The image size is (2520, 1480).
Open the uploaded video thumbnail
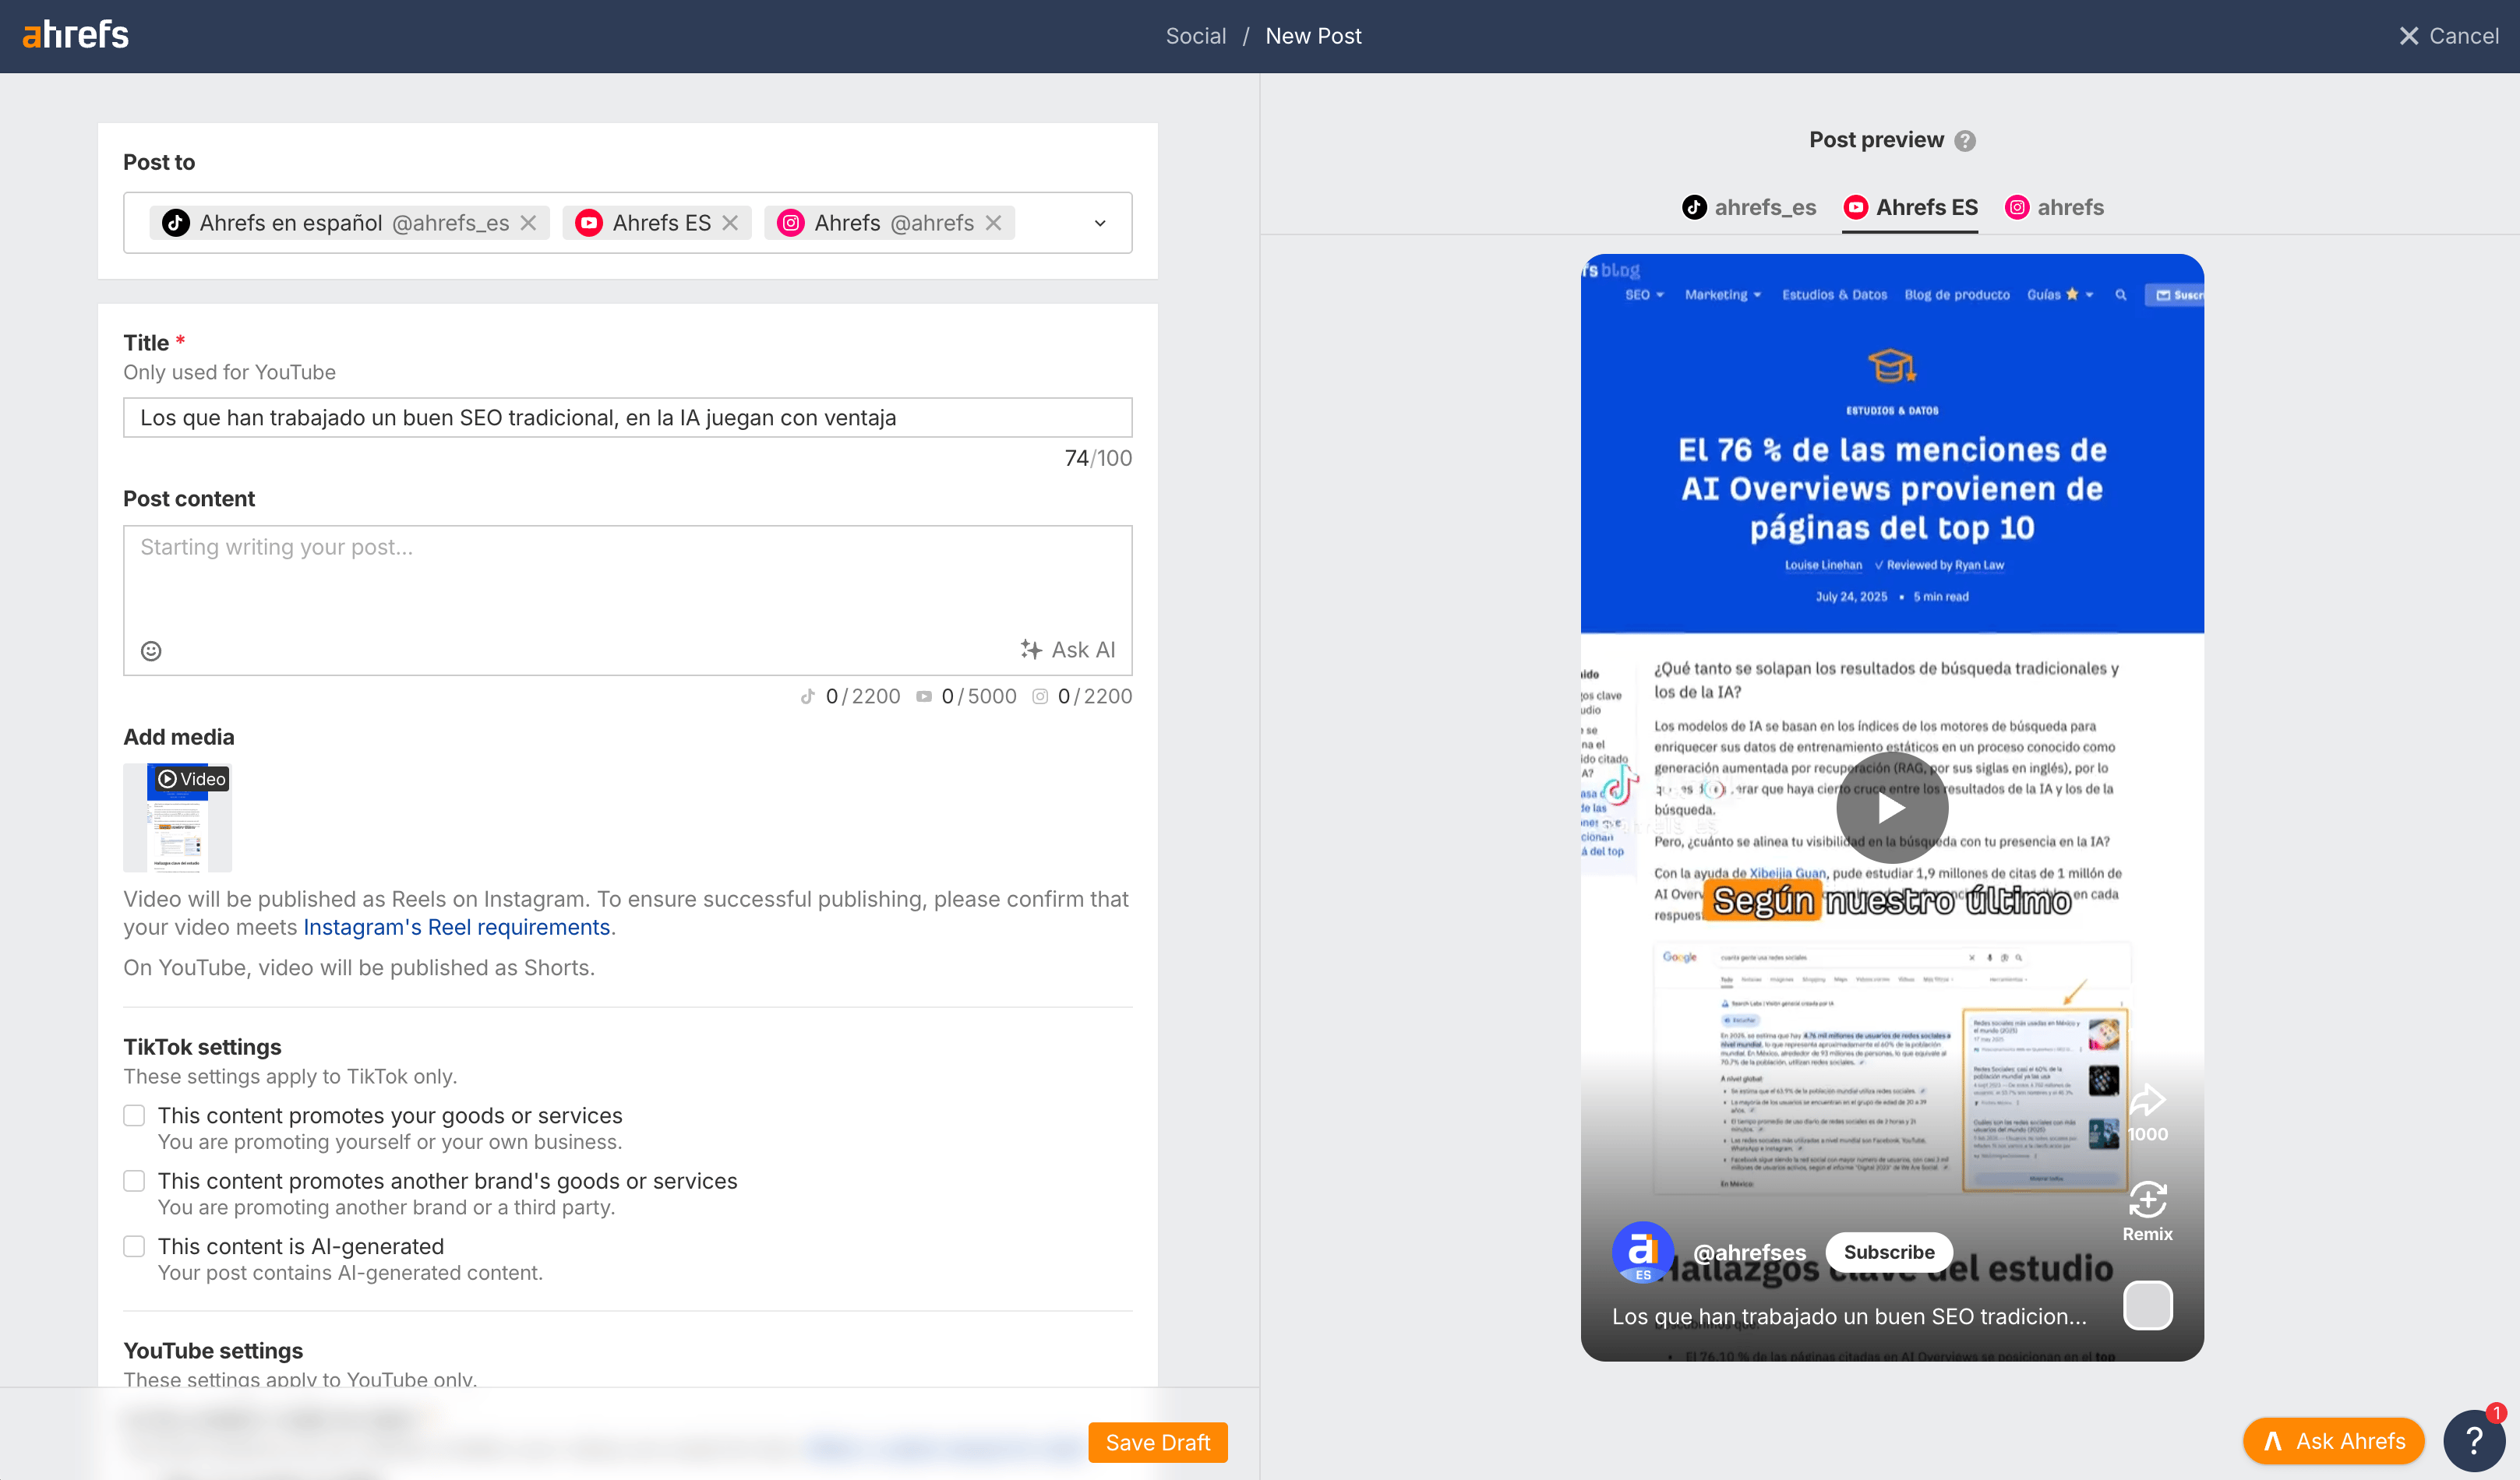point(177,817)
